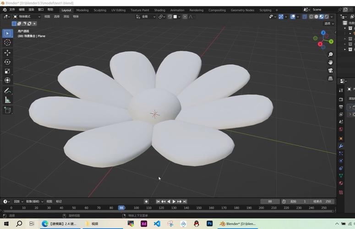Select the Select Box tool

[x=7, y=33]
